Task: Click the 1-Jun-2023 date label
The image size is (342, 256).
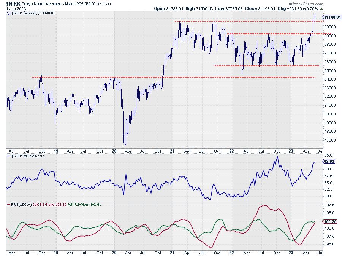Action: [x=15, y=8]
